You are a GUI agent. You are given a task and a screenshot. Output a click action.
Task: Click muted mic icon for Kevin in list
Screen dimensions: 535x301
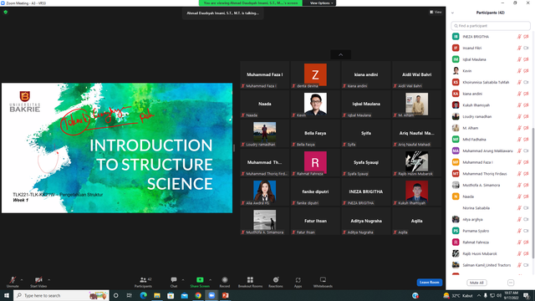[x=519, y=71]
